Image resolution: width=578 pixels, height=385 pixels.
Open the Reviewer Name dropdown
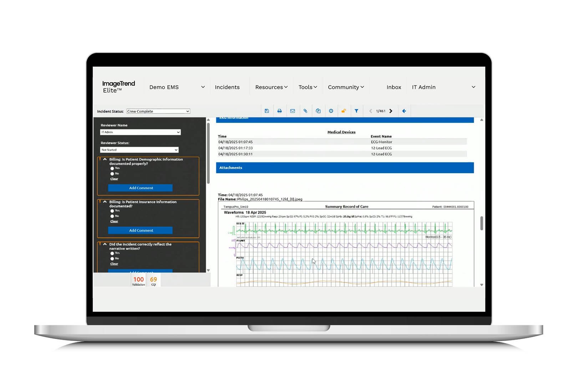(x=140, y=132)
